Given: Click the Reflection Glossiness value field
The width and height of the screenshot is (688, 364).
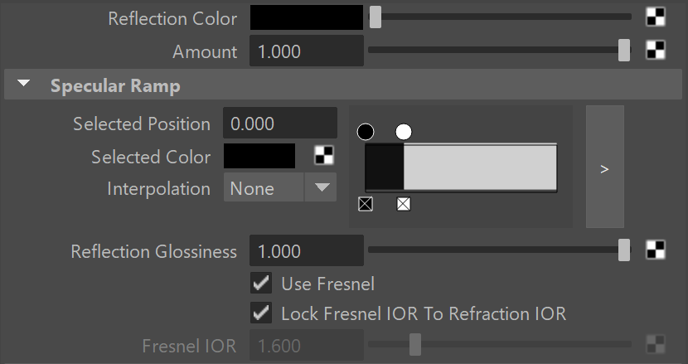Looking at the screenshot, I should click(306, 250).
